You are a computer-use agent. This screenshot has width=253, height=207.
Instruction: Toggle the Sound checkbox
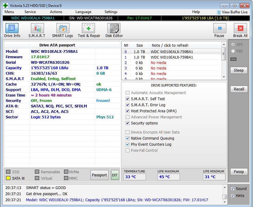click(232, 188)
